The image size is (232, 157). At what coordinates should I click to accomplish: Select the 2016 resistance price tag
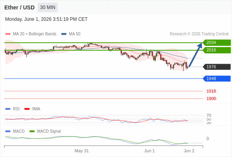pos(217,50)
